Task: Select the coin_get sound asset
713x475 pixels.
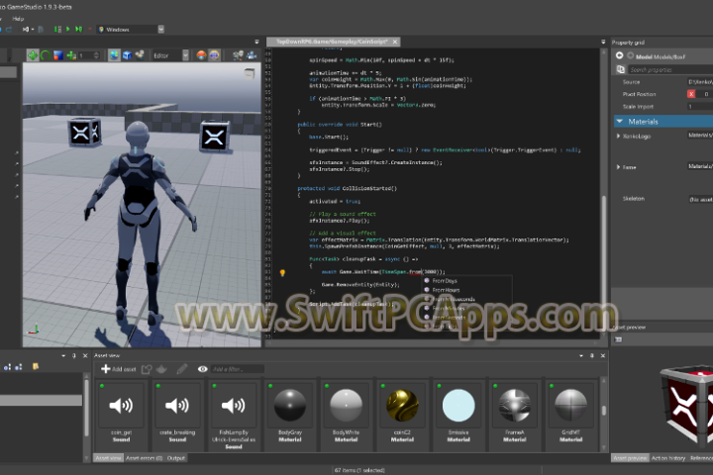Action: tap(121, 416)
